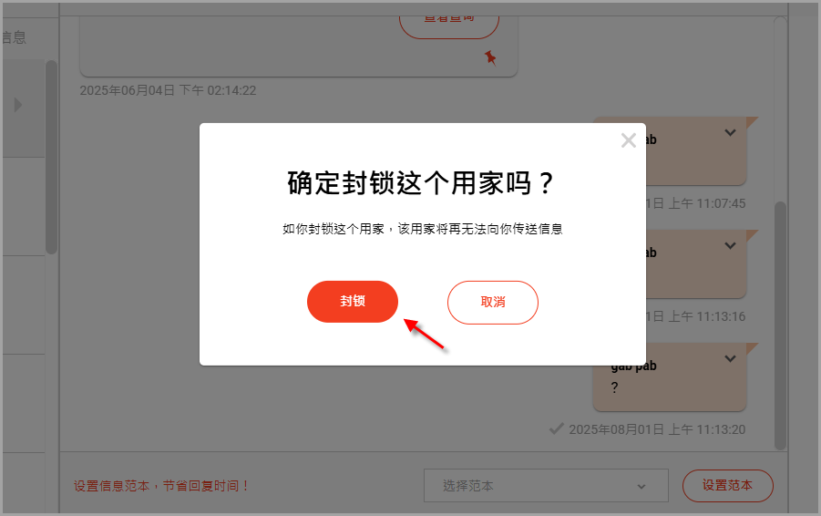Click the left sidebar scrollbar
The width and height of the screenshot is (821, 516).
(51, 157)
